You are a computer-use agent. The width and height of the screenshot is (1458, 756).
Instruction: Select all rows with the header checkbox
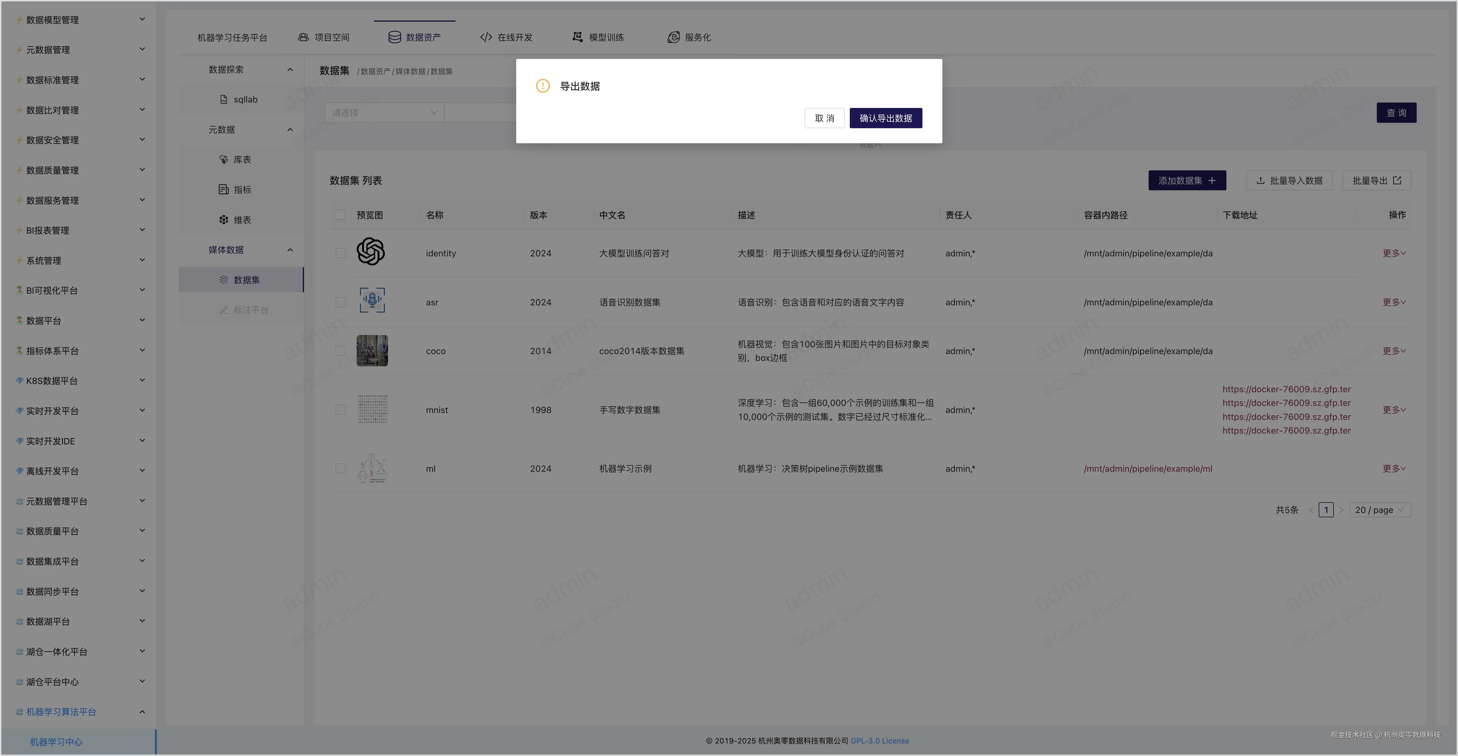(340, 215)
